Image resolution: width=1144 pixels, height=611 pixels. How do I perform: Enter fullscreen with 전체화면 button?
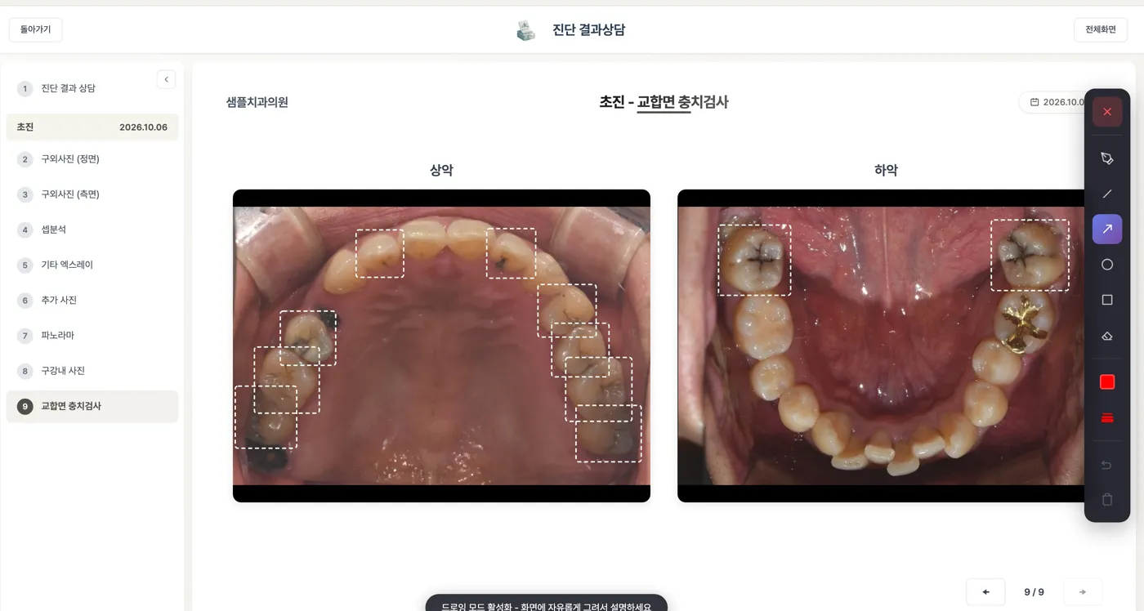(1100, 29)
